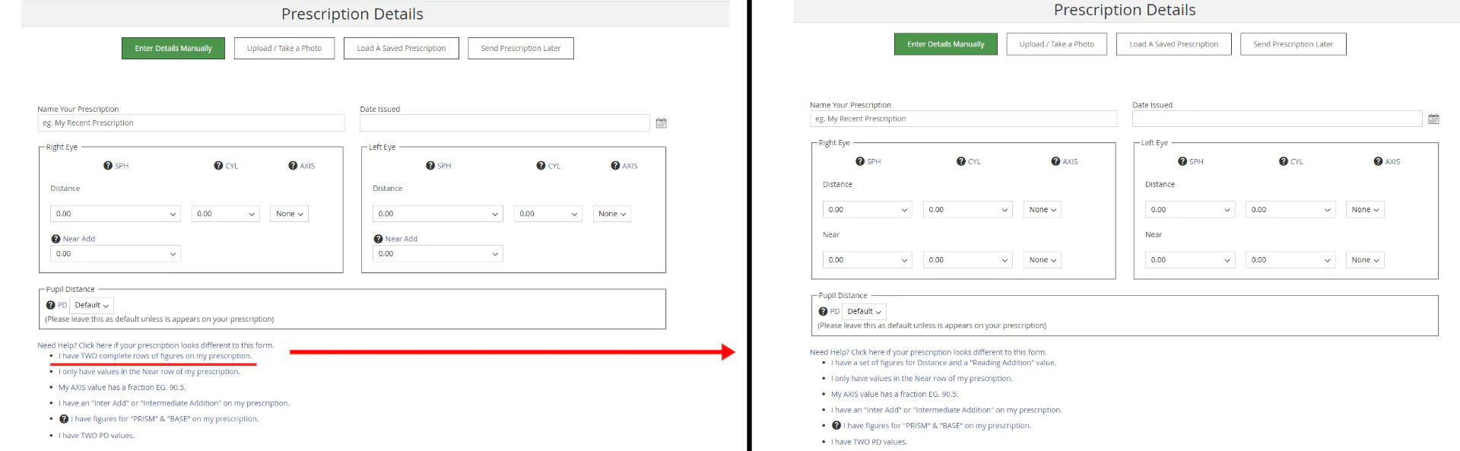Click 'Inter Add' link in left form
The width and height of the screenshot is (1460, 451).
[x=174, y=403]
